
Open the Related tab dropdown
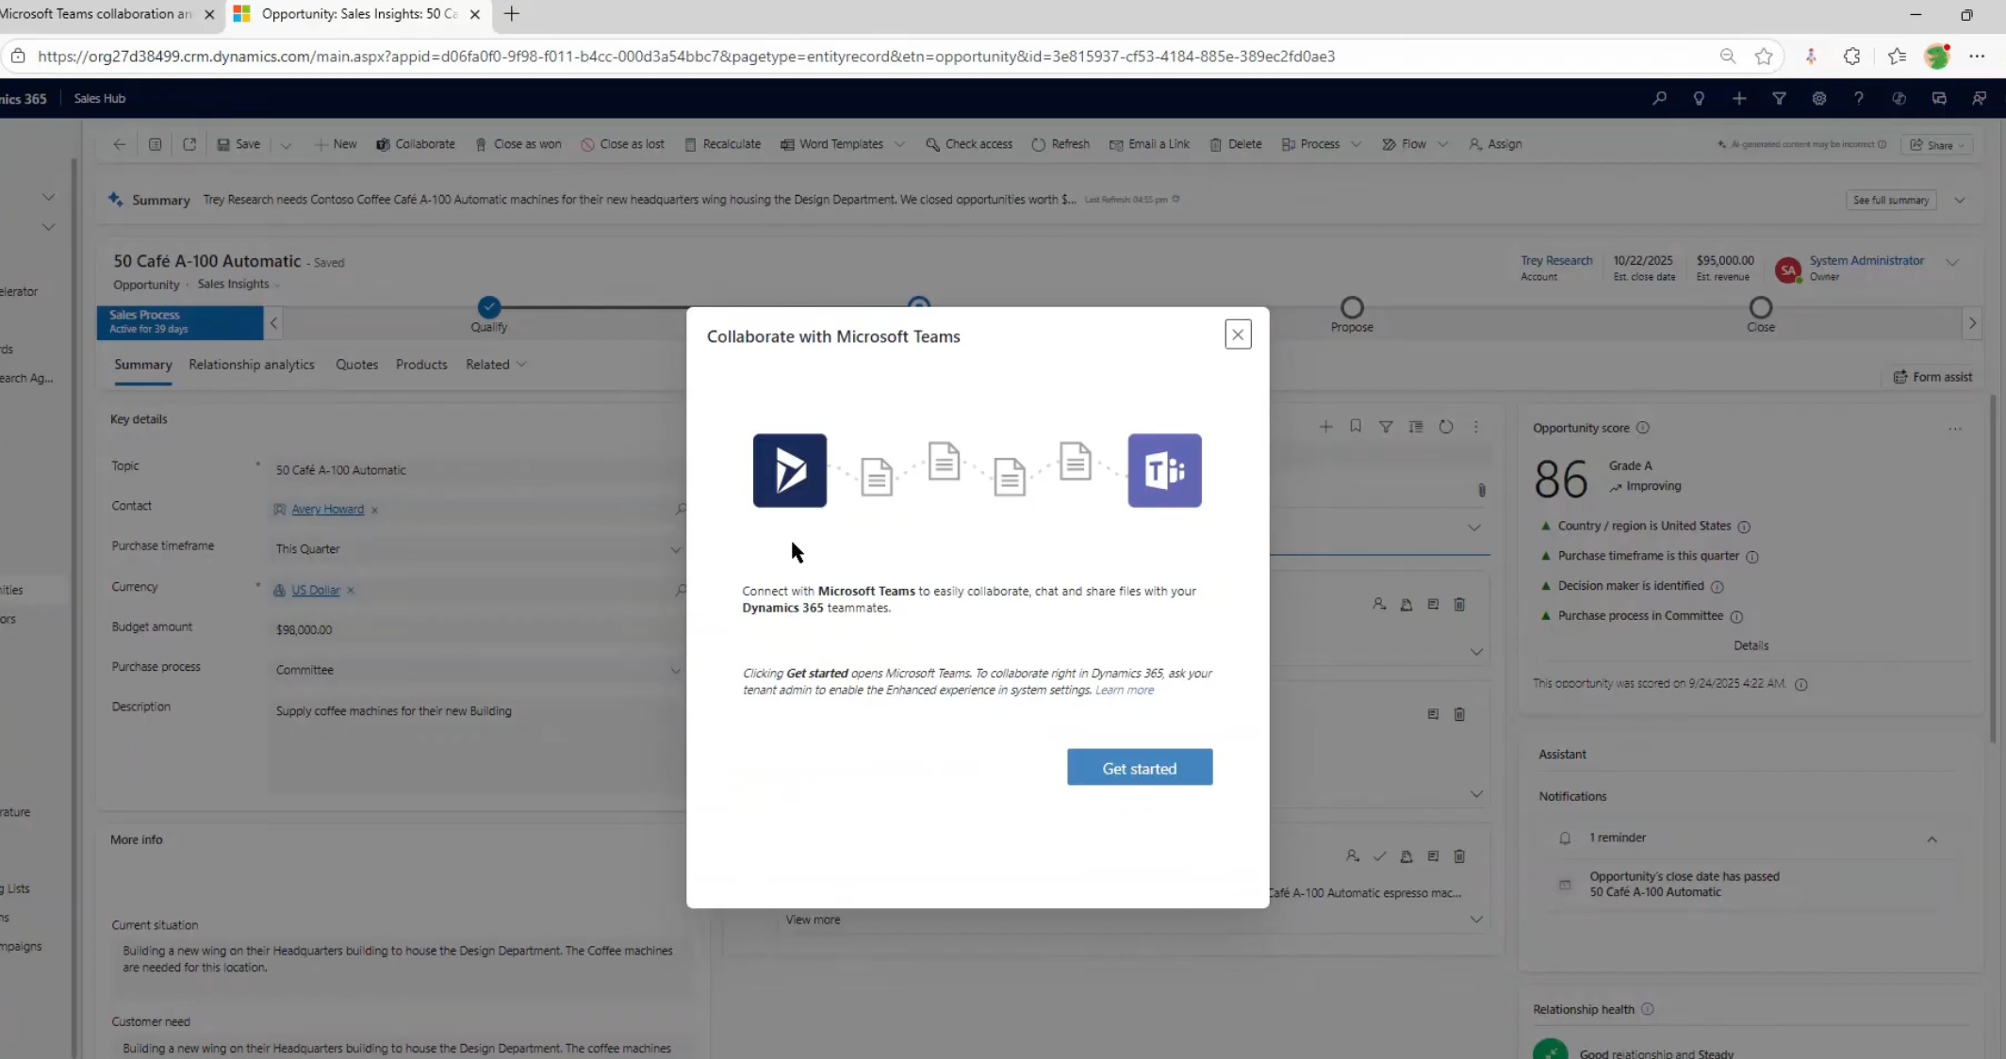(x=495, y=365)
